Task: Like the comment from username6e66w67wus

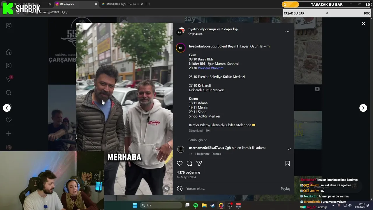Action: point(289,149)
